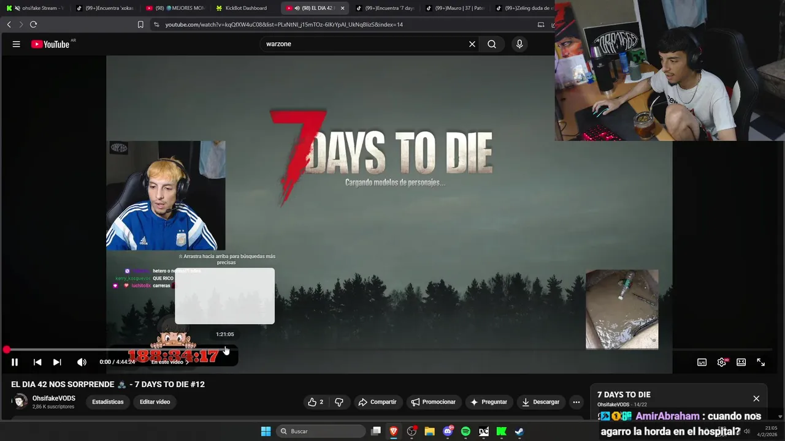Open the OhsifakeVODS channel avatar
This screenshot has width=785, height=441.
(x=20, y=402)
